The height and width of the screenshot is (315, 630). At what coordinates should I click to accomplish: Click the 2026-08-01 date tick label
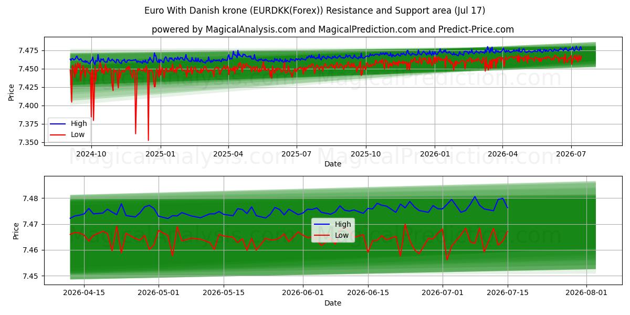pos(586,293)
